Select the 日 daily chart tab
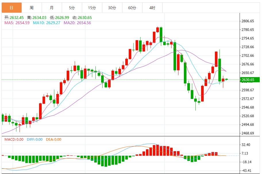262x174 pixels. click(x=11, y=8)
